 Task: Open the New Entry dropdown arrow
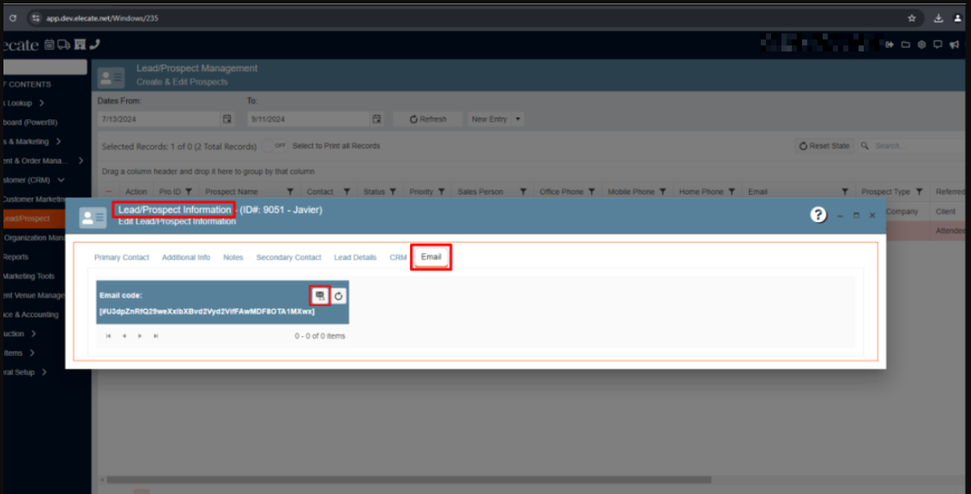pyautogui.click(x=519, y=119)
